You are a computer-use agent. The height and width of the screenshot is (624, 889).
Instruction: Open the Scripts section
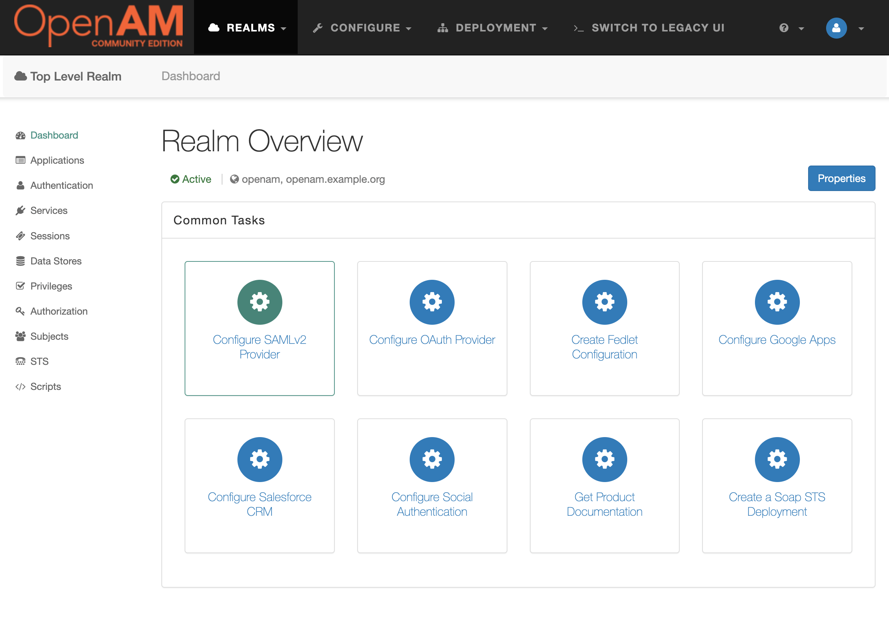46,386
